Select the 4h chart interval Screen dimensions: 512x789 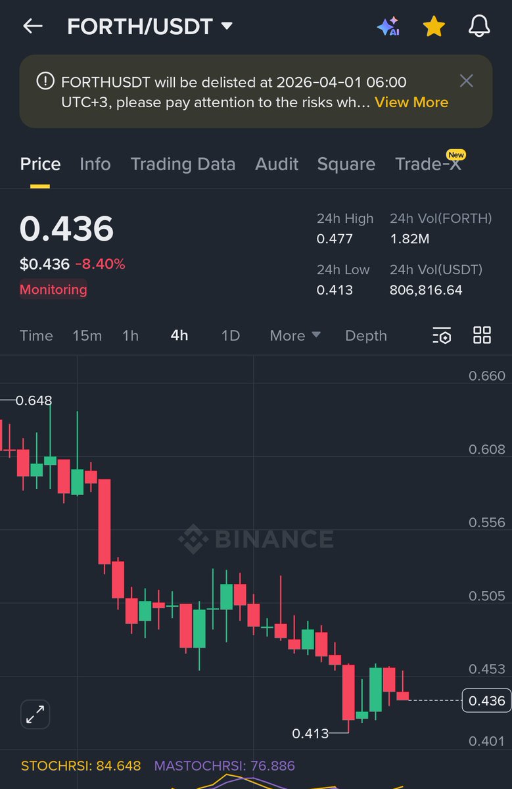[179, 336]
